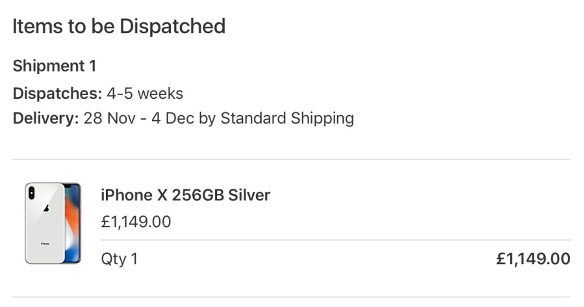Click the 'Dispatches:' label
The height and width of the screenshot is (307, 584).
[58, 93]
